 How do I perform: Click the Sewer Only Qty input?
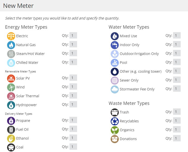177,80
